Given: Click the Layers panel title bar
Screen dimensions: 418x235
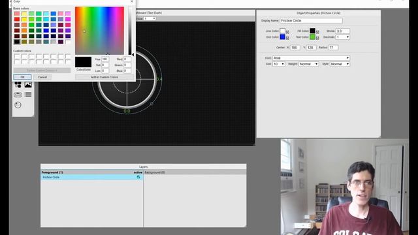Looking at the screenshot, I should (x=144, y=167).
